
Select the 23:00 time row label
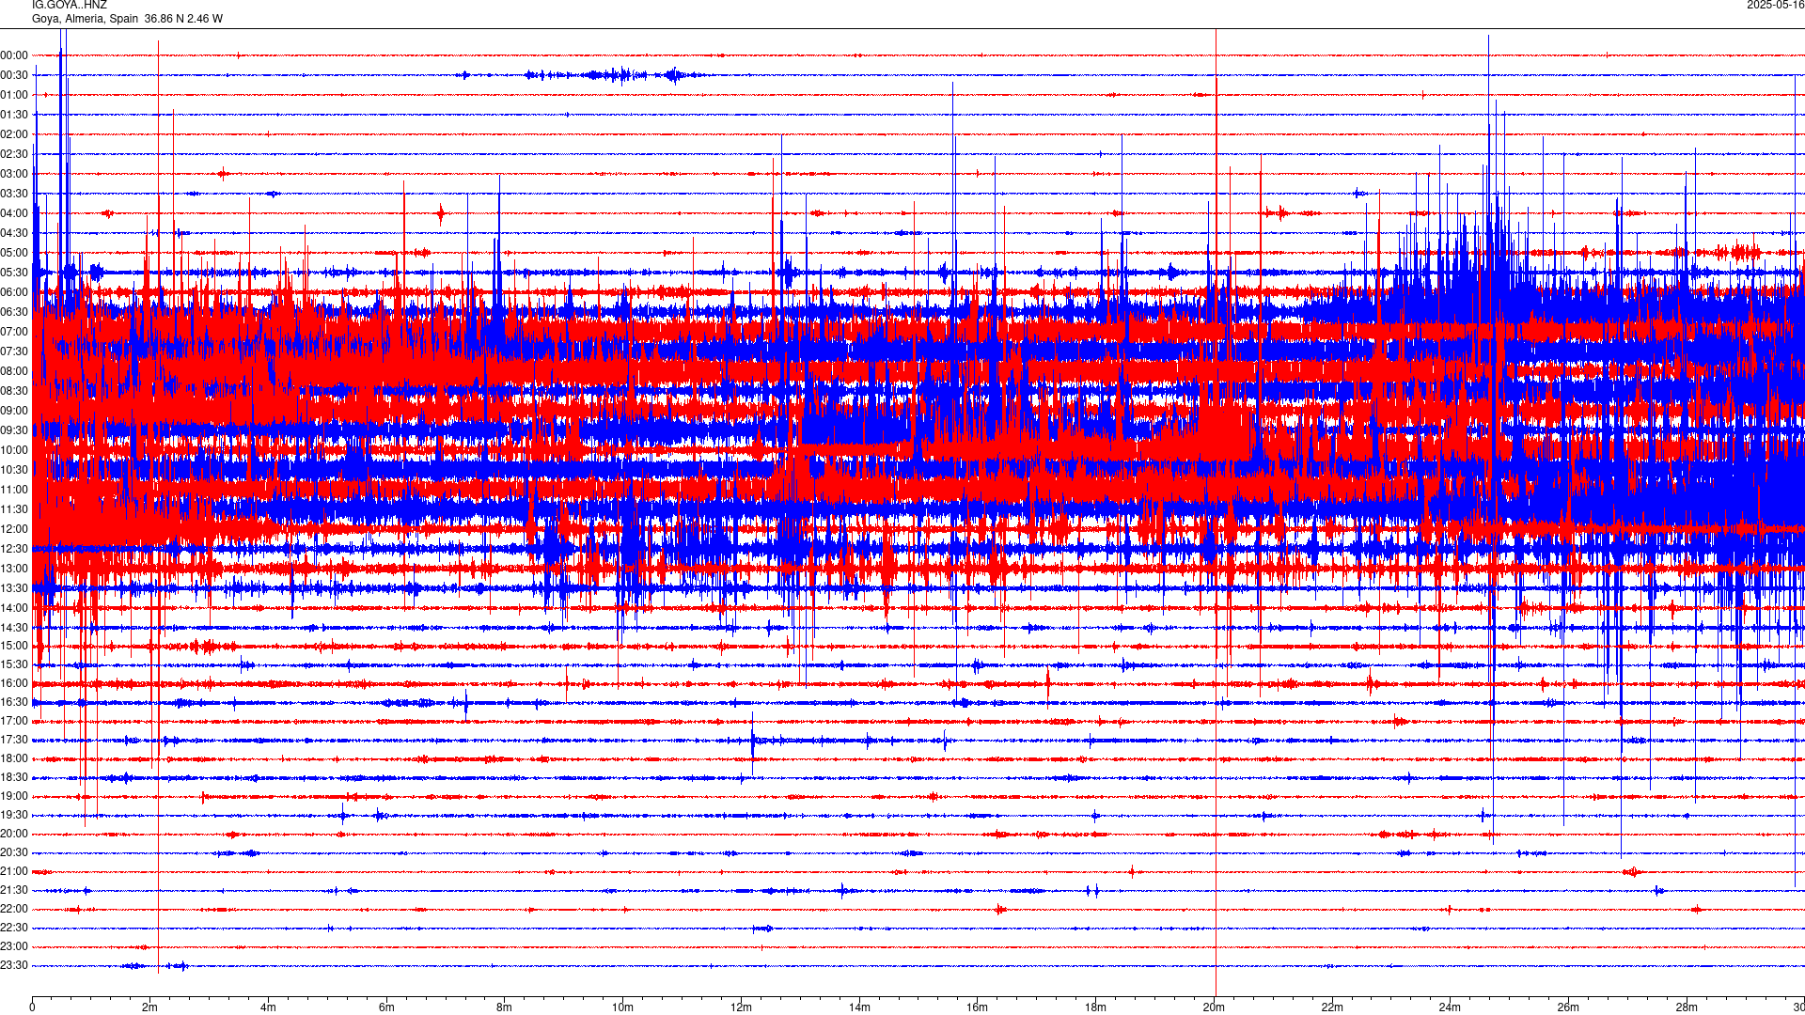(x=14, y=946)
